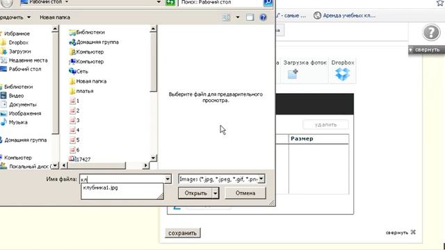Click the Загрузка фоток upload icon
This screenshot has height=250, width=445.
click(293, 74)
